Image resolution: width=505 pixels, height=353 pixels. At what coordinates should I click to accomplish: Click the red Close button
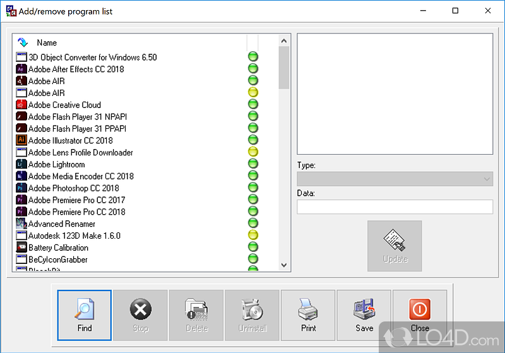coord(420,315)
